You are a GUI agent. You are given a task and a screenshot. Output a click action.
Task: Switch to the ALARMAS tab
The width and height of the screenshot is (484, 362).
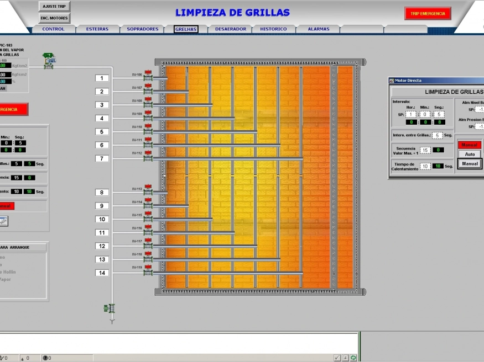(x=319, y=29)
